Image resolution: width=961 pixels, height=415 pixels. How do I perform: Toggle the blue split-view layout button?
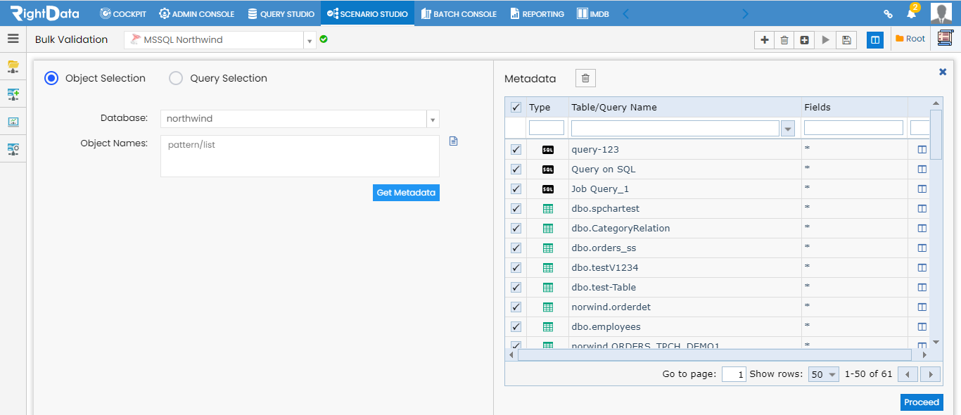click(x=875, y=40)
